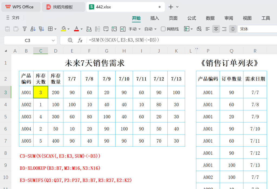This screenshot has height=189, width=277.
Task: Click the vertical middle align icon
Action: tap(233, 29)
